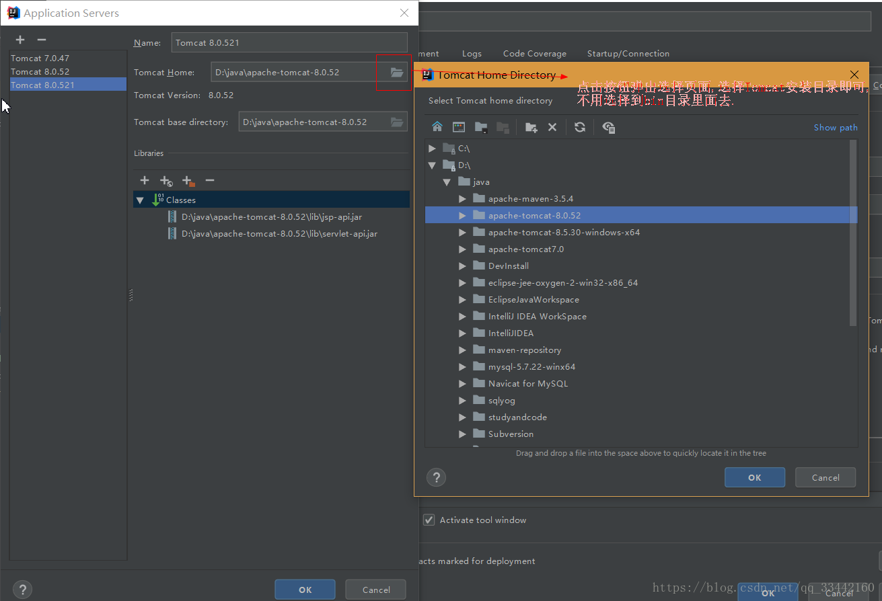Create a new folder in the chooser

coord(531,127)
